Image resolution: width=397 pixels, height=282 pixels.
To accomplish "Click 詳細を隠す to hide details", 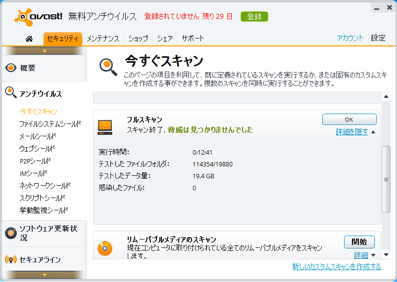I will (352, 132).
